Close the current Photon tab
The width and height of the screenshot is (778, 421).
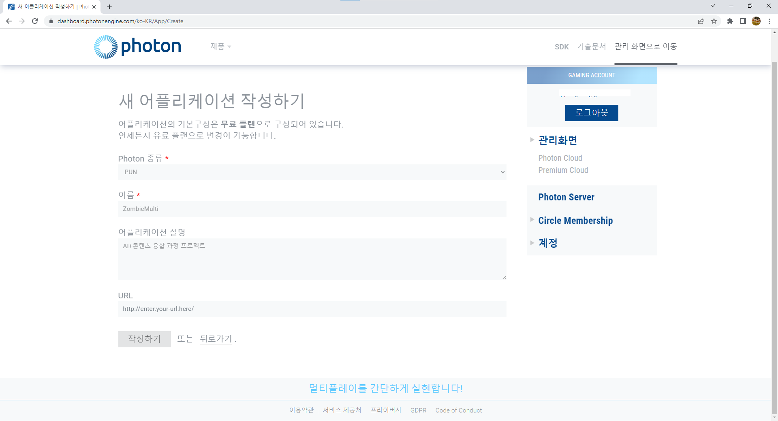94,7
